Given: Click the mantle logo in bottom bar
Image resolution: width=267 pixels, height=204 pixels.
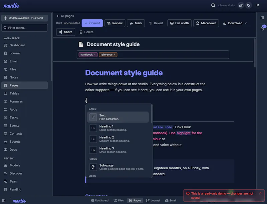Looking at the screenshot, I should point(19,201).
